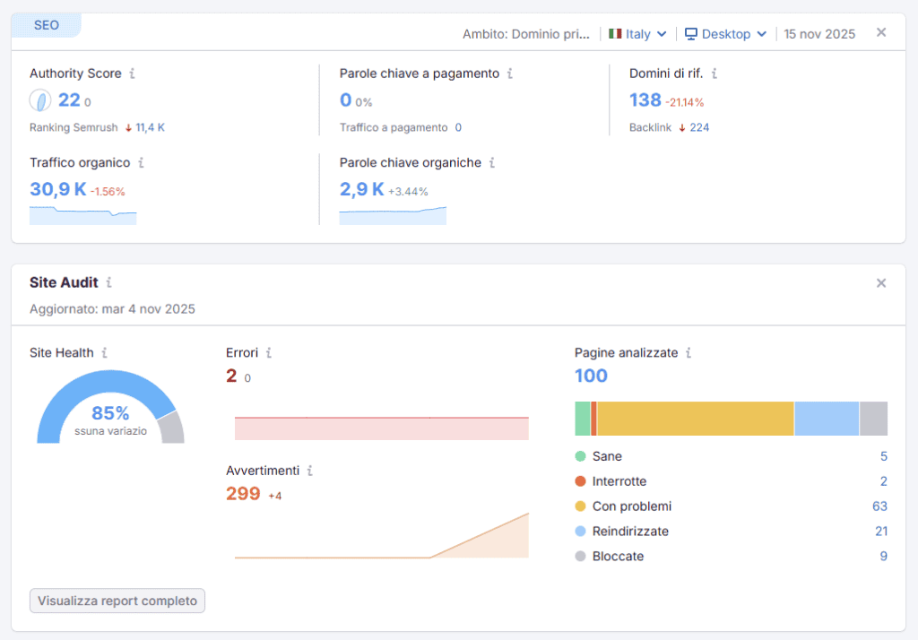Screen dimensions: 918x640
Task: Click the red Errori trend chart
Action: click(382, 428)
